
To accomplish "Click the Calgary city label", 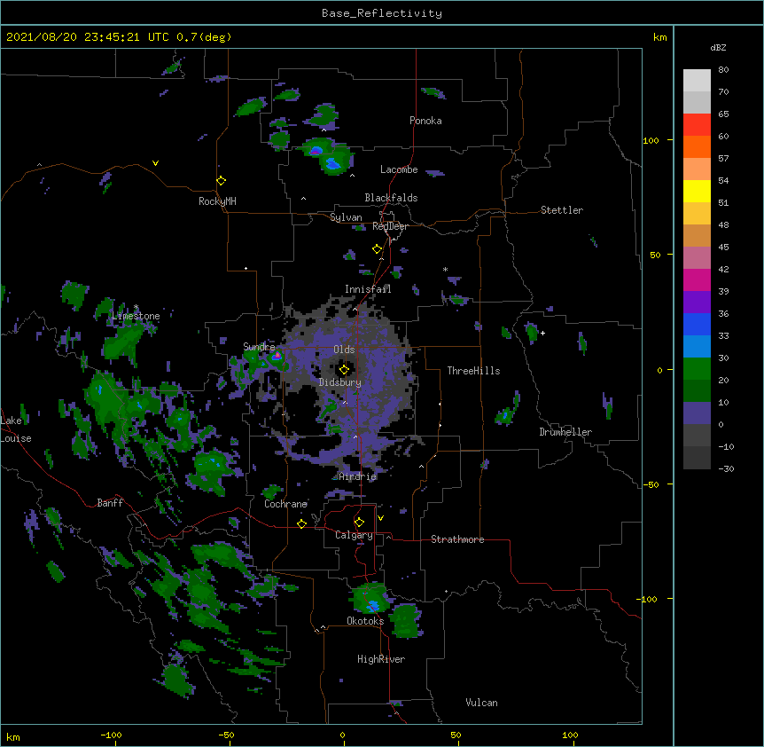I will (x=354, y=535).
